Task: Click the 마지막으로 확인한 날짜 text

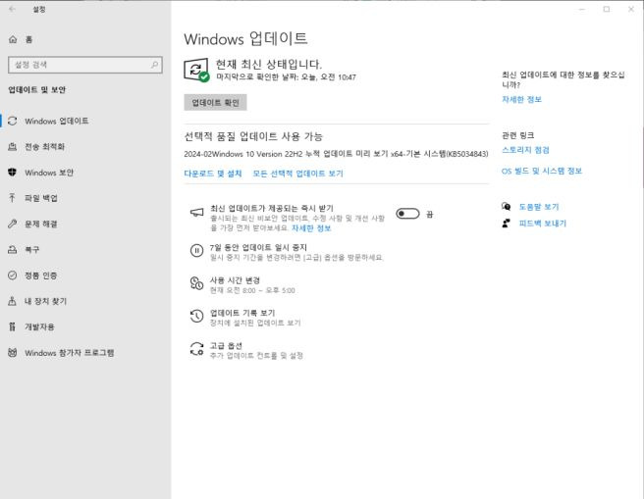Action: [x=286, y=77]
